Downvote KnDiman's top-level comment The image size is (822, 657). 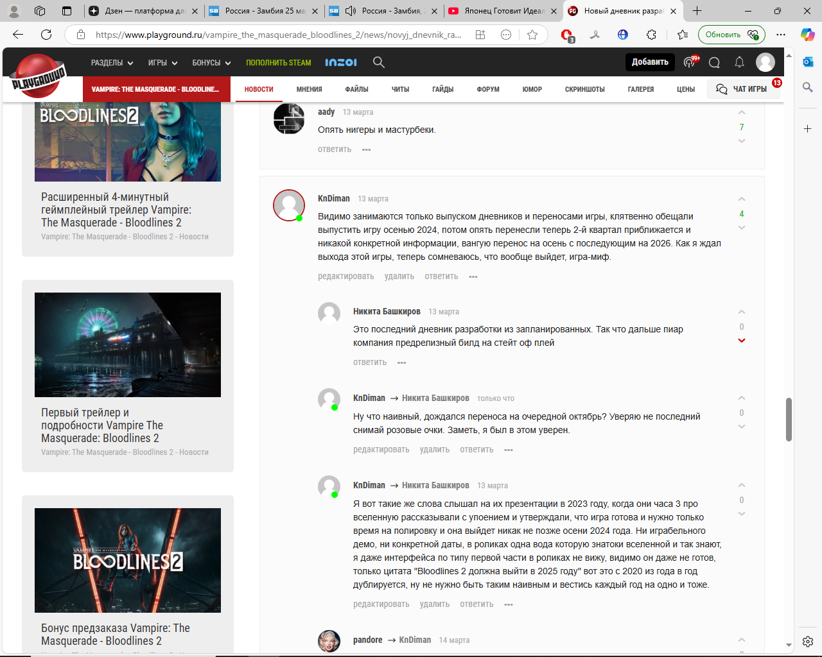click(x=742, y=228)
